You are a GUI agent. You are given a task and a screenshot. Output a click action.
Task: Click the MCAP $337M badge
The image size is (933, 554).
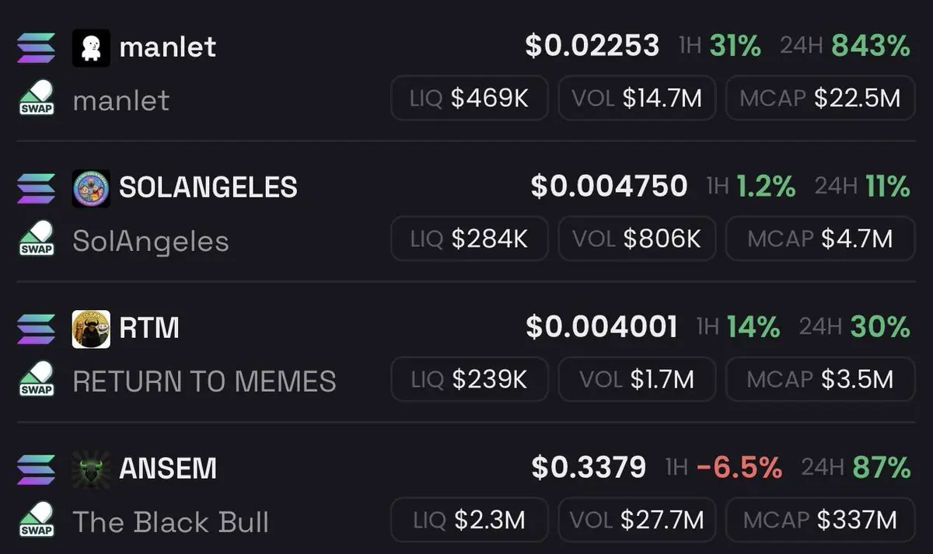[820, 520]
